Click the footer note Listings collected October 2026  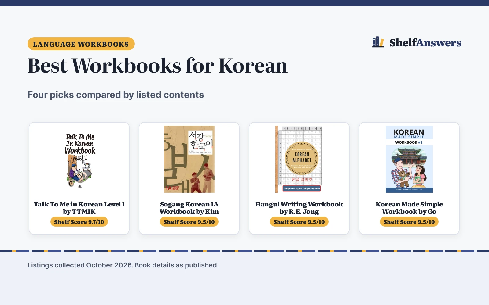[x=123, y=265]
